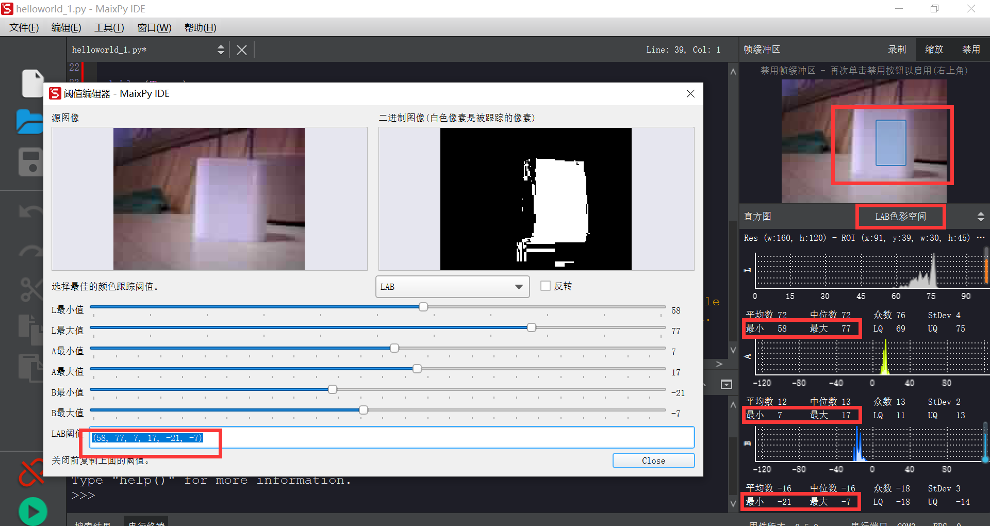The image size is (990, 526).
Task: Disable the frame buffer via 禁用
Action: pyautogui.click(x=971, y=49)
